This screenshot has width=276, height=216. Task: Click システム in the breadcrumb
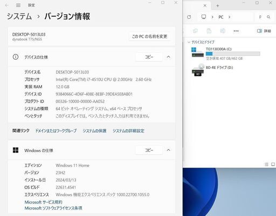click(x=19, y=16)
